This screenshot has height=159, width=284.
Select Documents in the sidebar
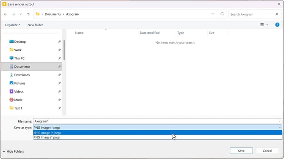[x=31, y=66]
